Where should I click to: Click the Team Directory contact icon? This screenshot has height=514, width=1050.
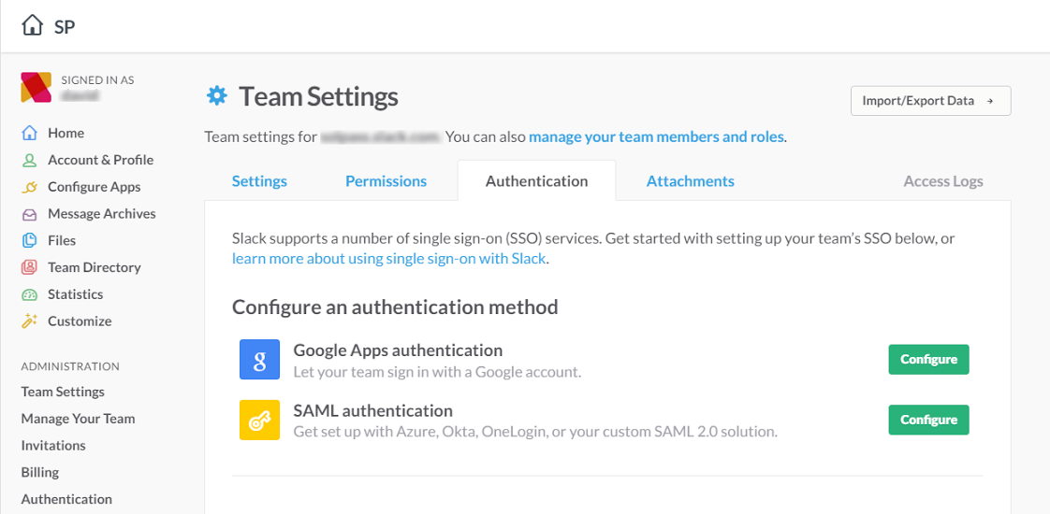pyautogui.click(x=29, y=267)
